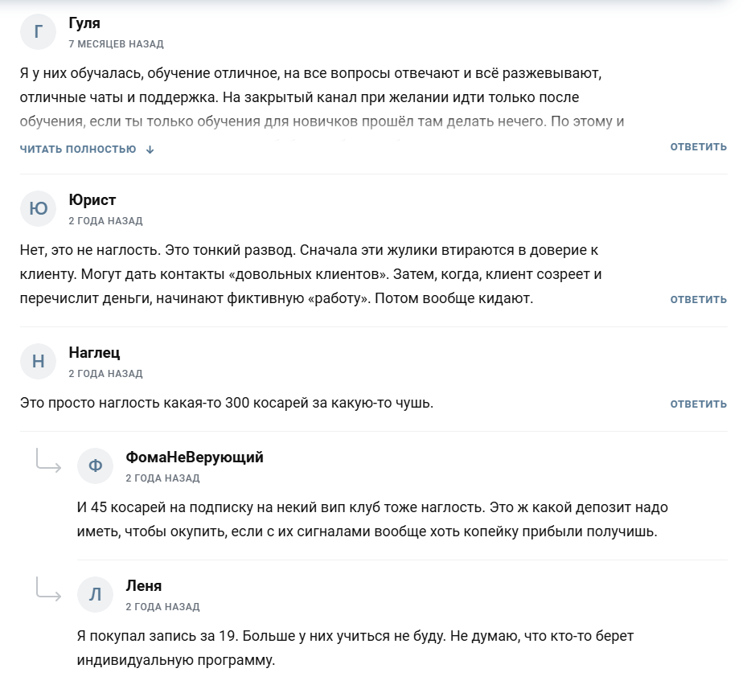
Task: Click Юрист's avatar icon with letter Ю
Action: pyautogui.click(x=38, y=209)
